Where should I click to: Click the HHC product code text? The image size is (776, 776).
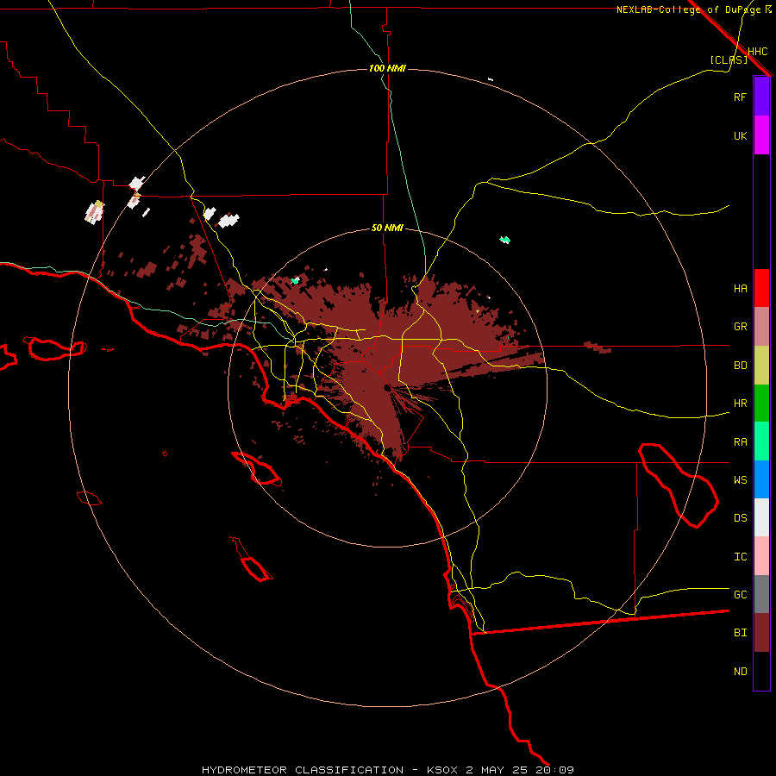click(757, 52)
